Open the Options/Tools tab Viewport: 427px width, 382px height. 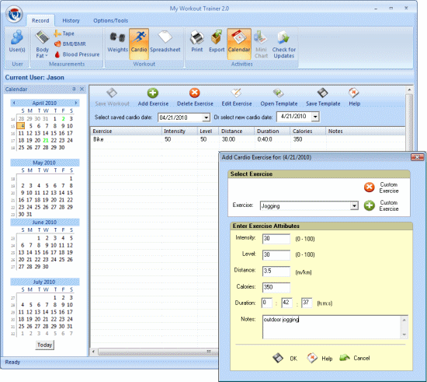coord(110,20)
